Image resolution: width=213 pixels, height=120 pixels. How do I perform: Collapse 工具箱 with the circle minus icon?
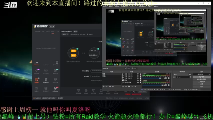pyautogui.click(x=57, y=63)
